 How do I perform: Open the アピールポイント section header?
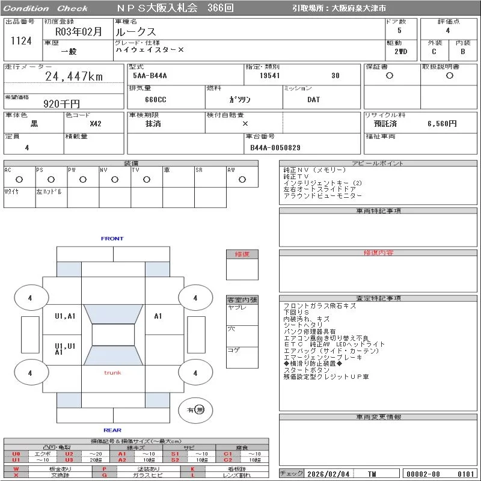click(x=379, y=164)
